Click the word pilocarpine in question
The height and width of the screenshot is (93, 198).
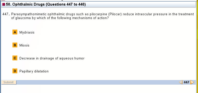click(98, 14)
